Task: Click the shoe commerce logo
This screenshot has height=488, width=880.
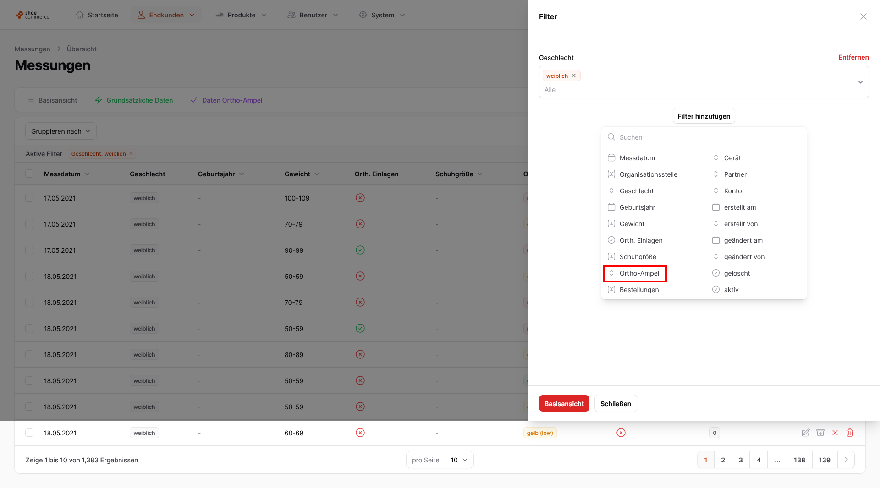Action: pyautogui.click(x=33, y=15)
